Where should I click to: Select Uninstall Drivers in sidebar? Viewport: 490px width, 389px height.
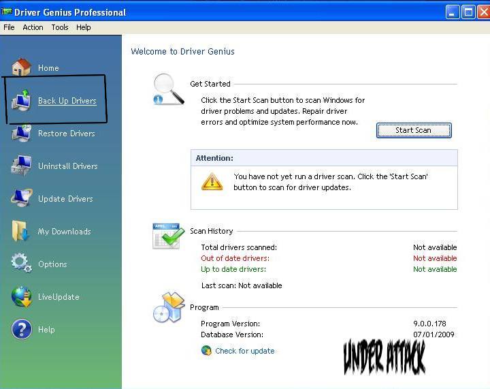[68, 166]
